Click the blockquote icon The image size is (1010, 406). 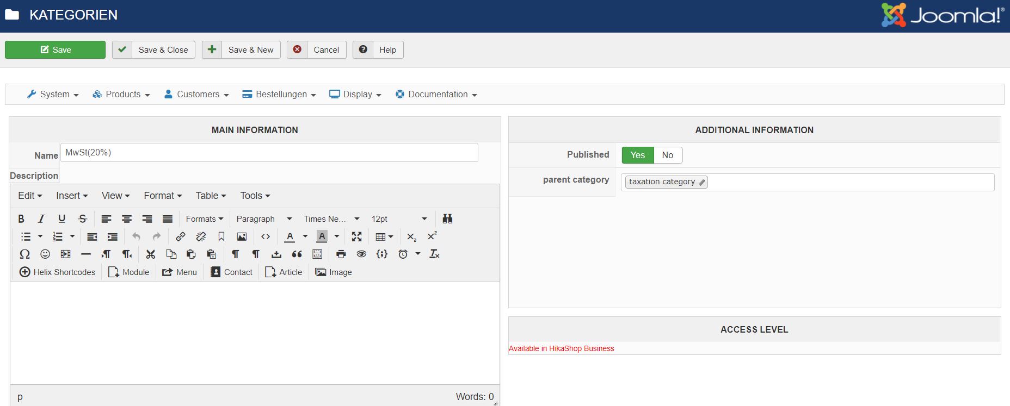[x=297, y=254]
